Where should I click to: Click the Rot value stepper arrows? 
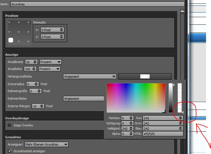point(180,118)
